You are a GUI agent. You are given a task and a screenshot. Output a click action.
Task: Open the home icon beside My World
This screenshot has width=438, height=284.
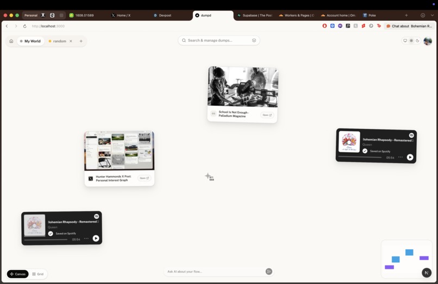tap(11, 41)
